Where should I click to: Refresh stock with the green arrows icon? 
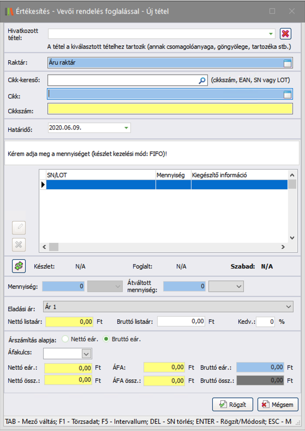click(19, 266)
